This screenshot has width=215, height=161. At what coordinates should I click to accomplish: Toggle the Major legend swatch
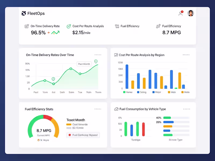pos(153,92)
